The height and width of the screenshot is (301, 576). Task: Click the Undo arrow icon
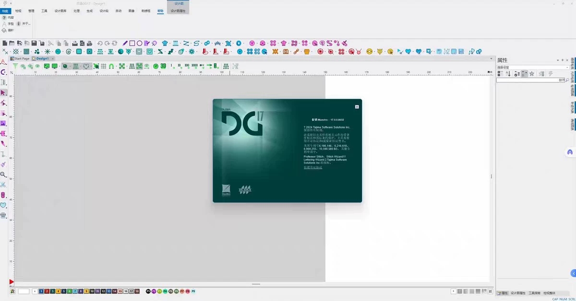(x=100, y=43)
